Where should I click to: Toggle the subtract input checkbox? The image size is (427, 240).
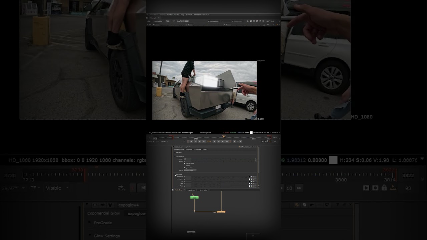click(184, 164)
